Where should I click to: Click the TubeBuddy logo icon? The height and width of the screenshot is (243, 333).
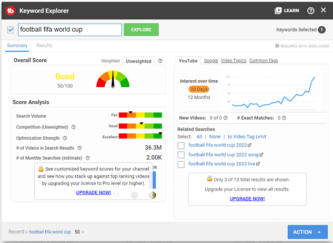click(x=11, y=10)
